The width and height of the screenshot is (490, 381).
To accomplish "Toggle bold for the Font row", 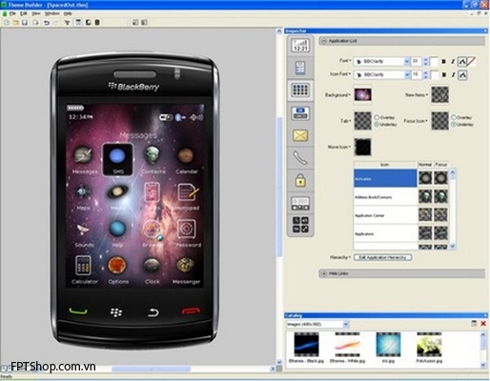I will (x=443, y=61).
